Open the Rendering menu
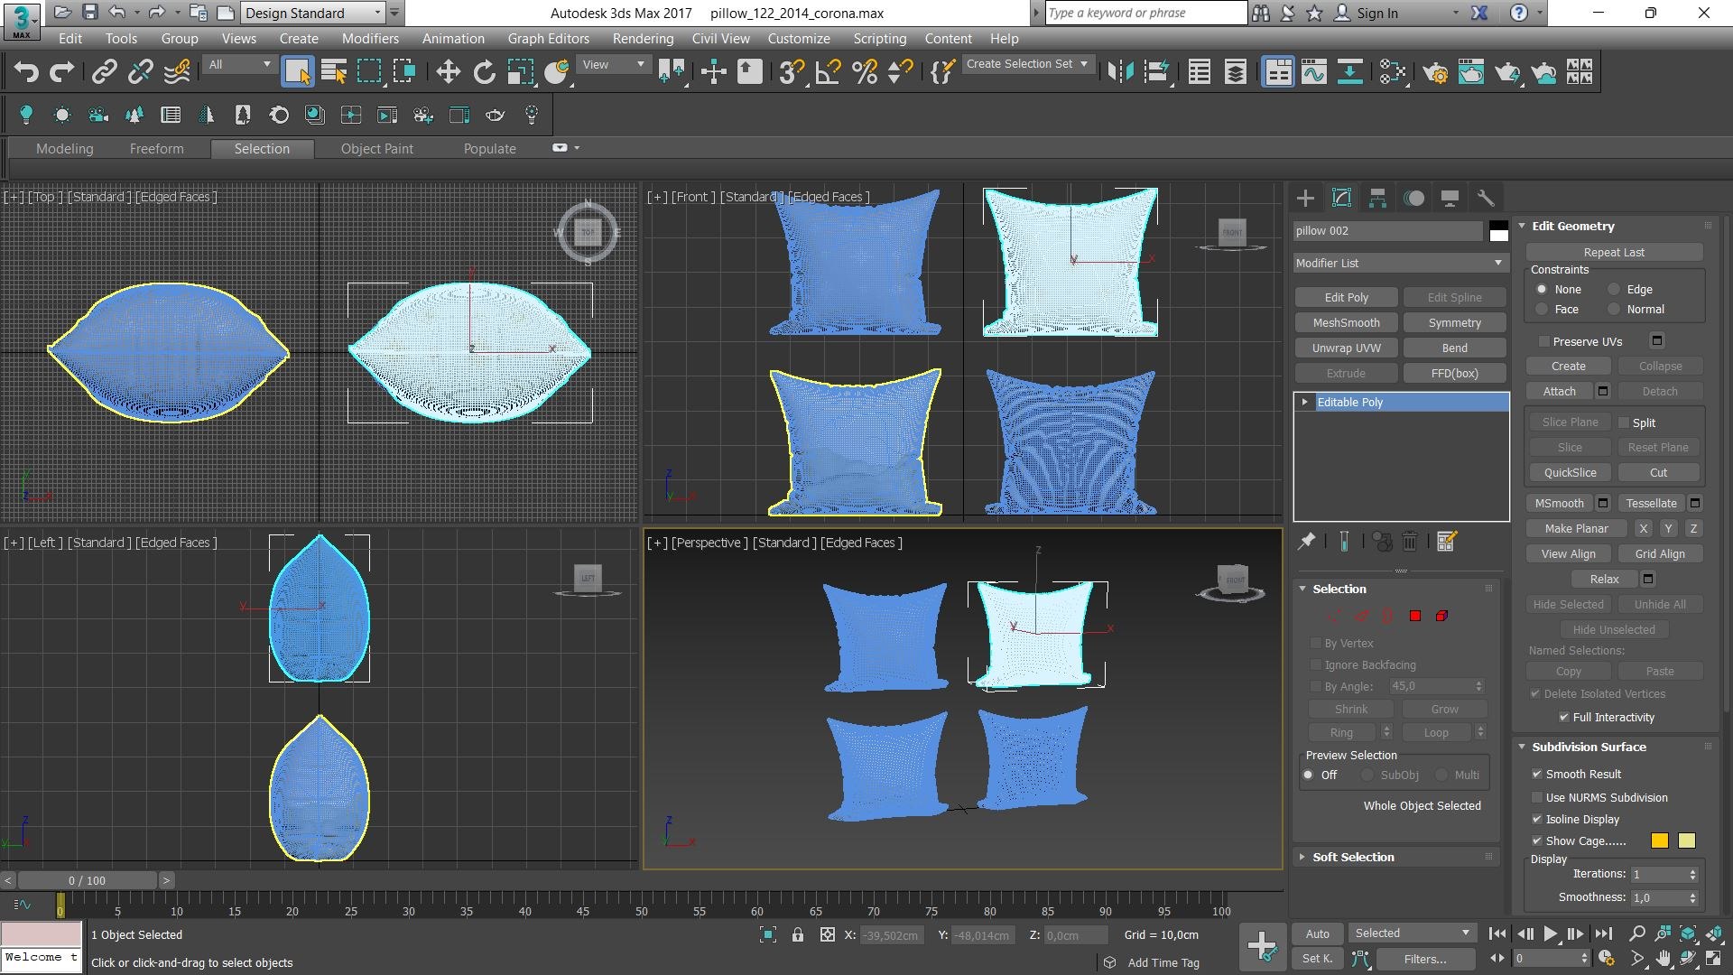Image resolution: width=1733 pixels, height=975 pixels. tap(643, 39)
